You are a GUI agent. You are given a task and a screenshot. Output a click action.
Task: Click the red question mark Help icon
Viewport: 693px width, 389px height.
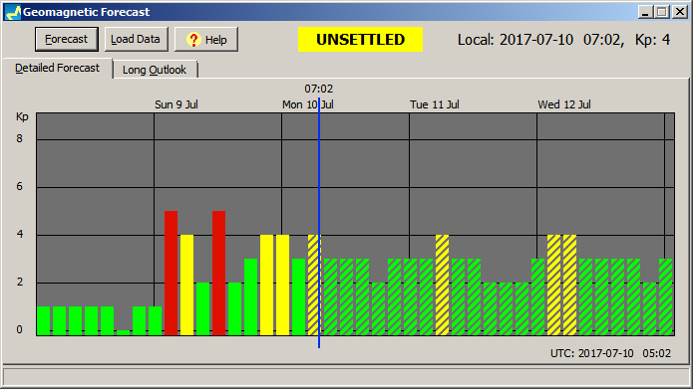coord(193,39)
